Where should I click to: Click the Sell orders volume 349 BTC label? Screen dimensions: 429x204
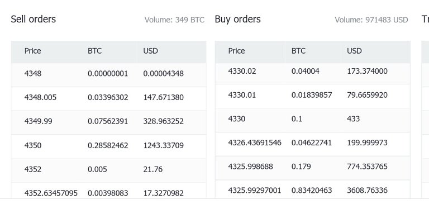tap(174, 20)
